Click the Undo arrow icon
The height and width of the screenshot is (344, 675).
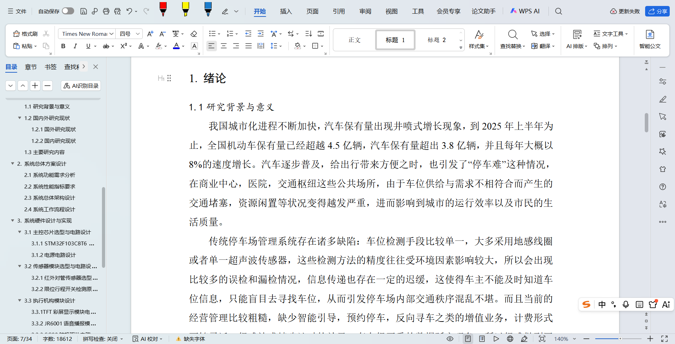point(129,11)
